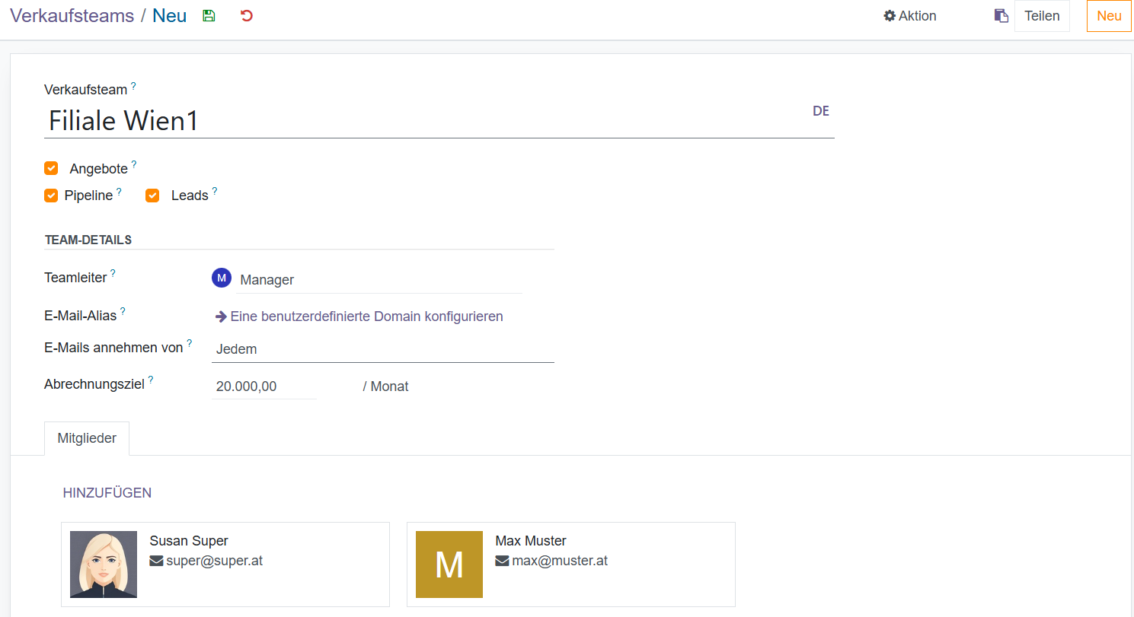Discard changes with the red undo icon

point(246,16)
